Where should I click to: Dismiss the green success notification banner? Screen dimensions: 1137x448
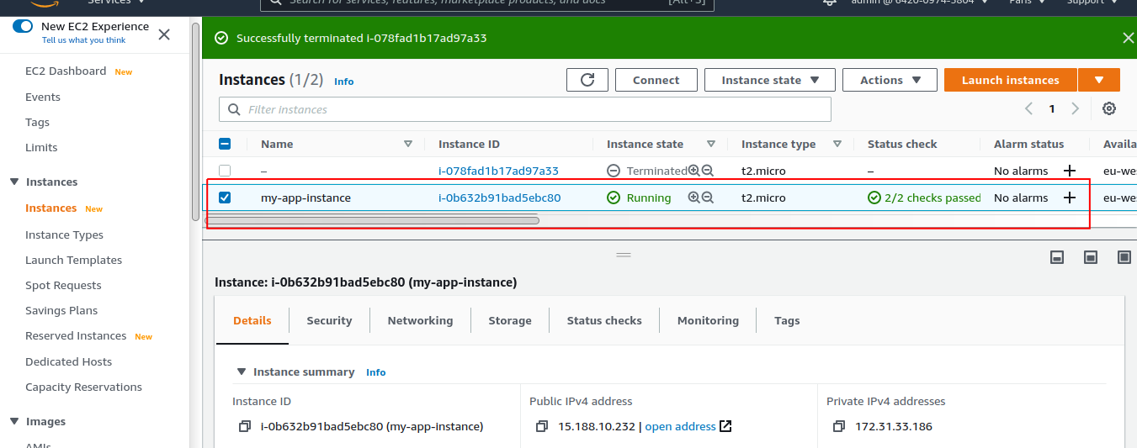[1128, 38]
